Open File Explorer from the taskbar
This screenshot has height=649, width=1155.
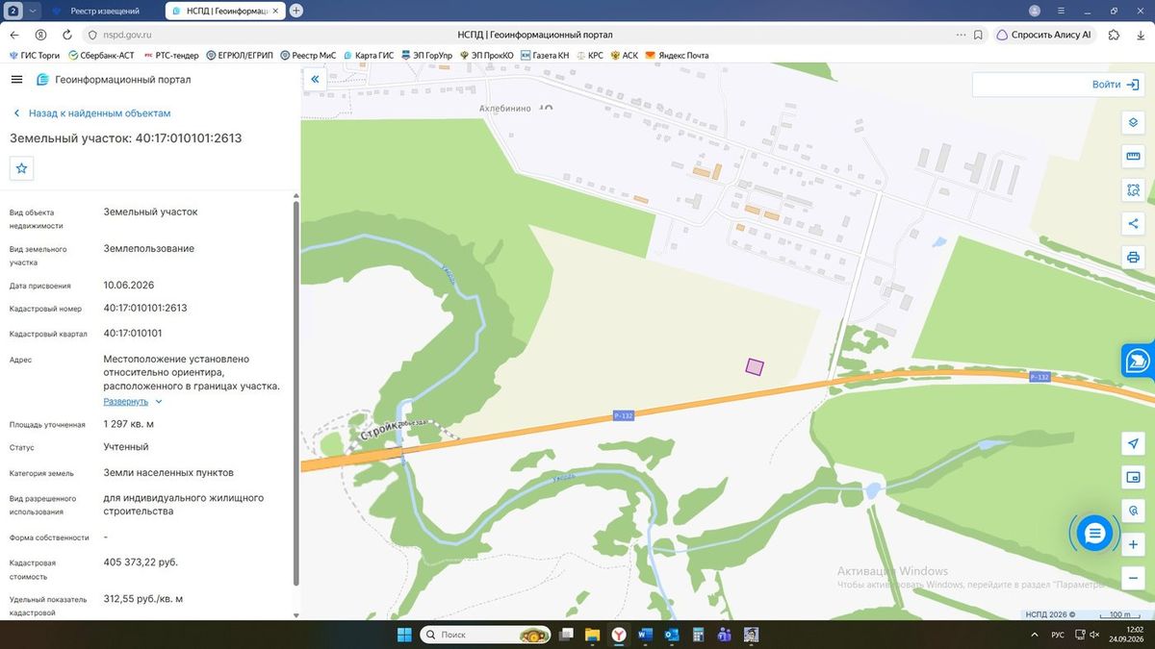[x=593, y=635]
